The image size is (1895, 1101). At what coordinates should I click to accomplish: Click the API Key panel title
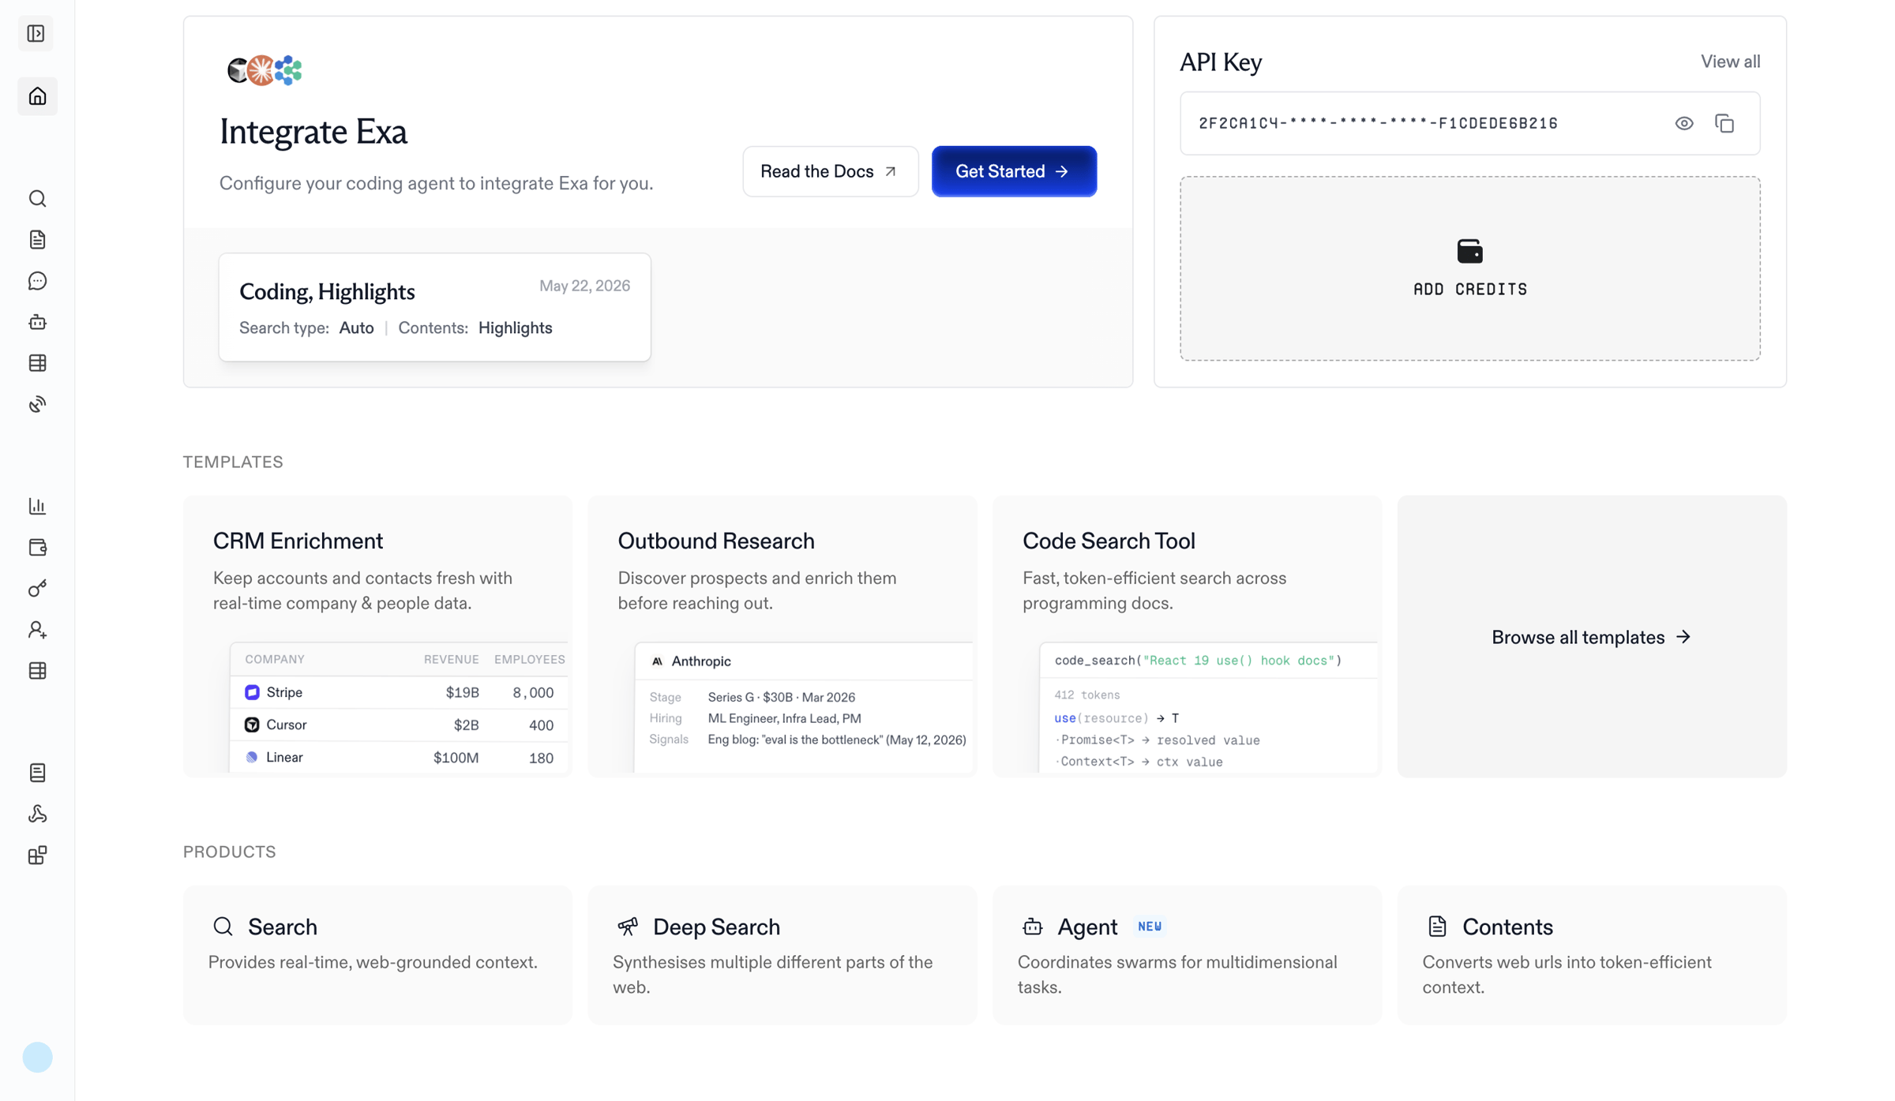pos(1221,62)
